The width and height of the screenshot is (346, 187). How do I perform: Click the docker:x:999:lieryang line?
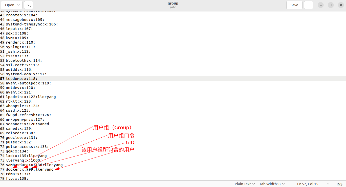[30, 169]
